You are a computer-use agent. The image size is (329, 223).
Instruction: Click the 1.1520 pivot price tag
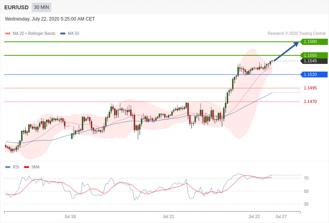tap(314, 74)
